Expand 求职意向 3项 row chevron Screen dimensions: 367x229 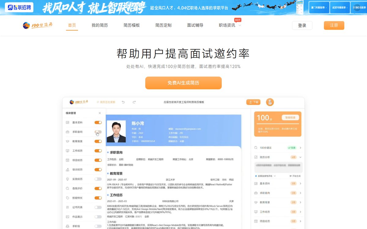pyautogui.click(x=301, y=193)
